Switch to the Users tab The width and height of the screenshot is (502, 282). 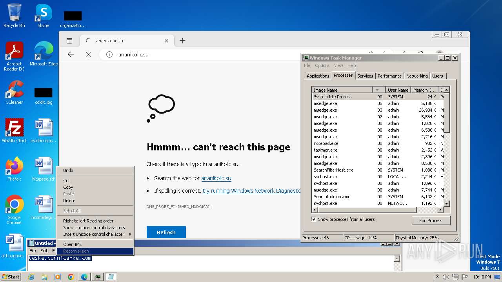pyautogui.click(x=438, y=76)
